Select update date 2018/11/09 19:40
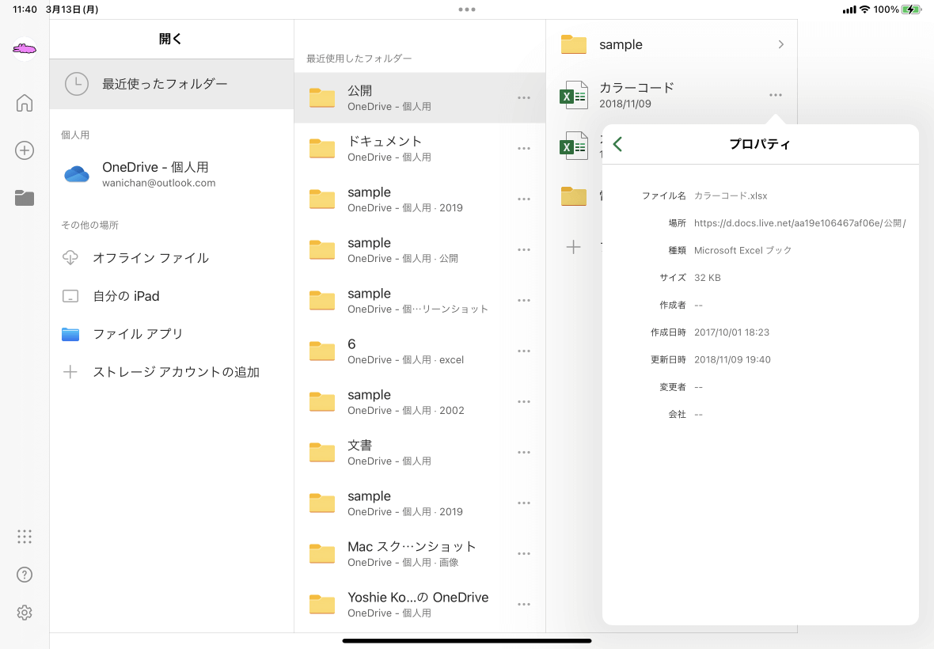The height and width of the screenshot is (649, 934). [732, 359]
